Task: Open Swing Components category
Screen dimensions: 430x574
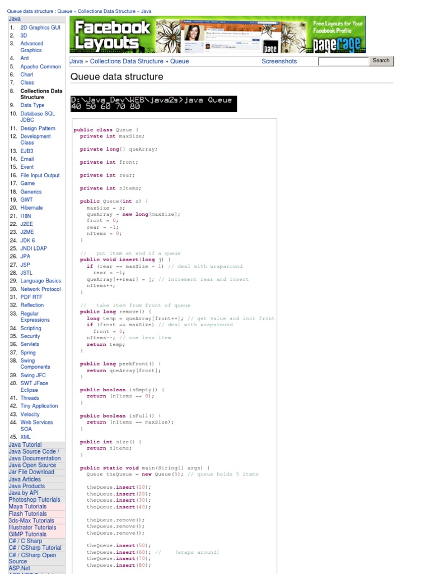Action: [35, 364]
